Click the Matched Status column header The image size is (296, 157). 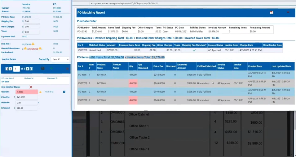pos(97,45)
